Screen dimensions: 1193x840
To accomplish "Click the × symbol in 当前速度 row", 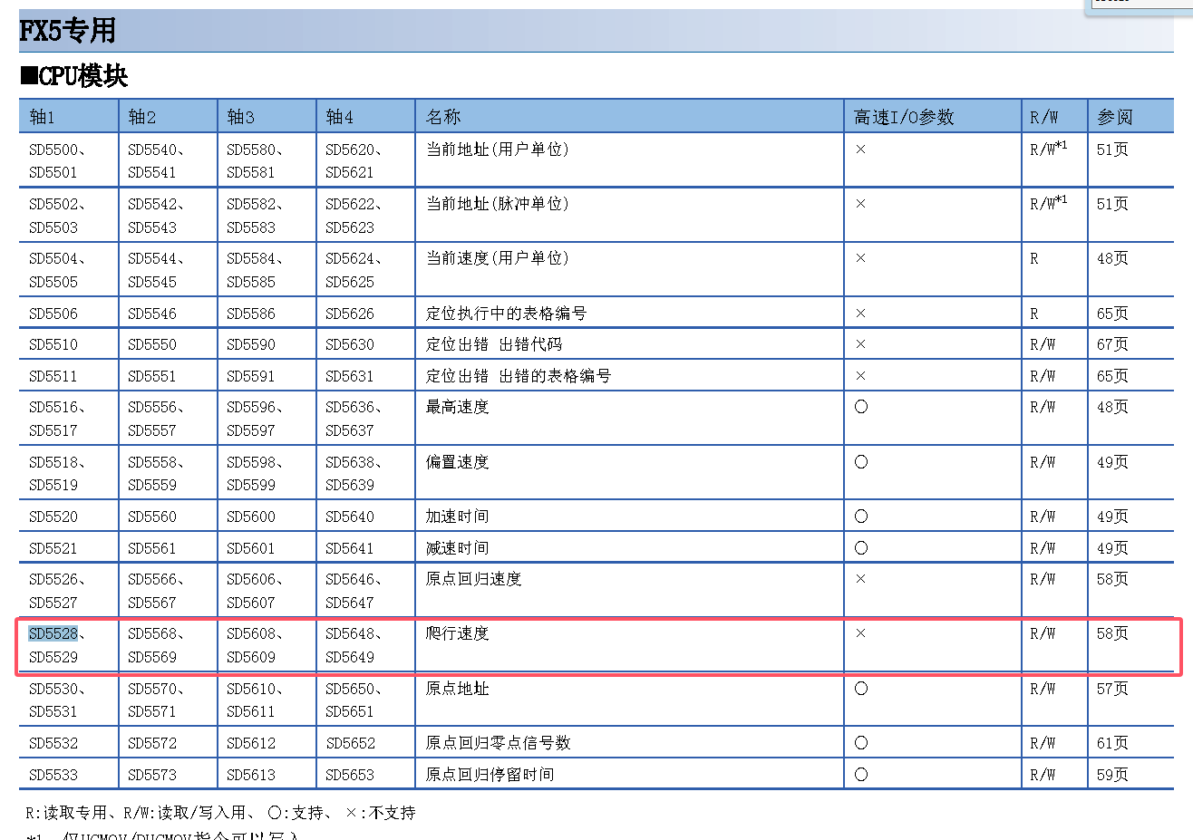I will 861,258.
